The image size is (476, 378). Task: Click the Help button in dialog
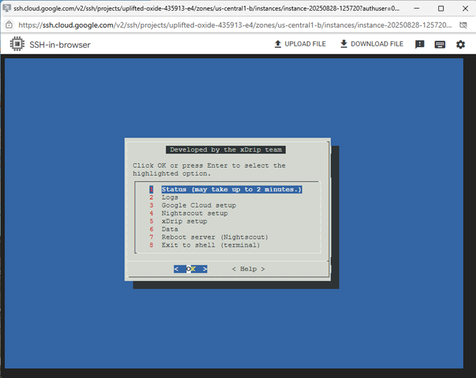pyautogui.click(x=249, y=269)
